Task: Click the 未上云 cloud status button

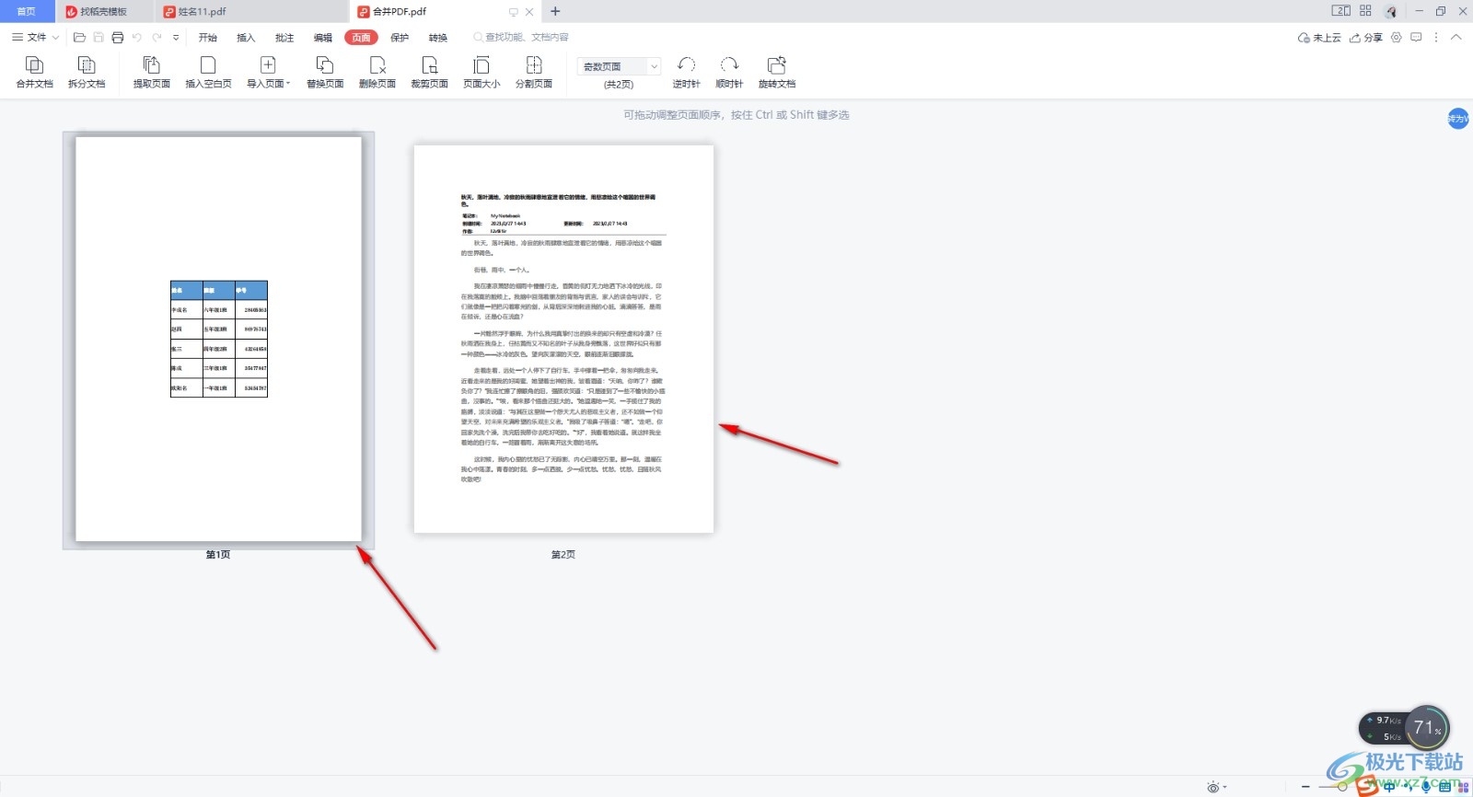Action: coord(1319,38)
